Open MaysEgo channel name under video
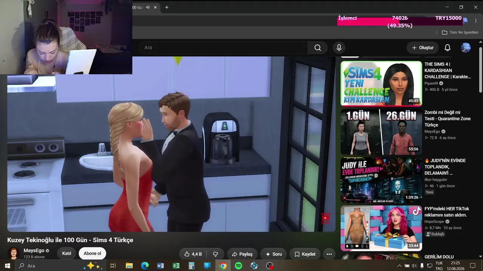Image resolution: width=483 pixels, height=271 pixels. click(x=34, y=251)
